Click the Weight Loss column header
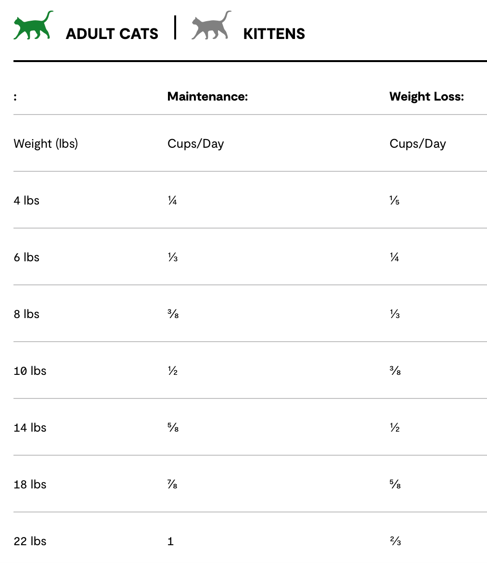Viewport: 487px width, 563px height. [x=426, y=96]
